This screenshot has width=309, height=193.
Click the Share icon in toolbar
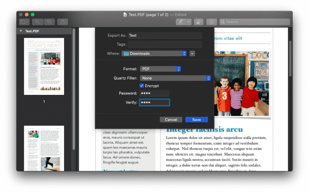tap(63, 22)
